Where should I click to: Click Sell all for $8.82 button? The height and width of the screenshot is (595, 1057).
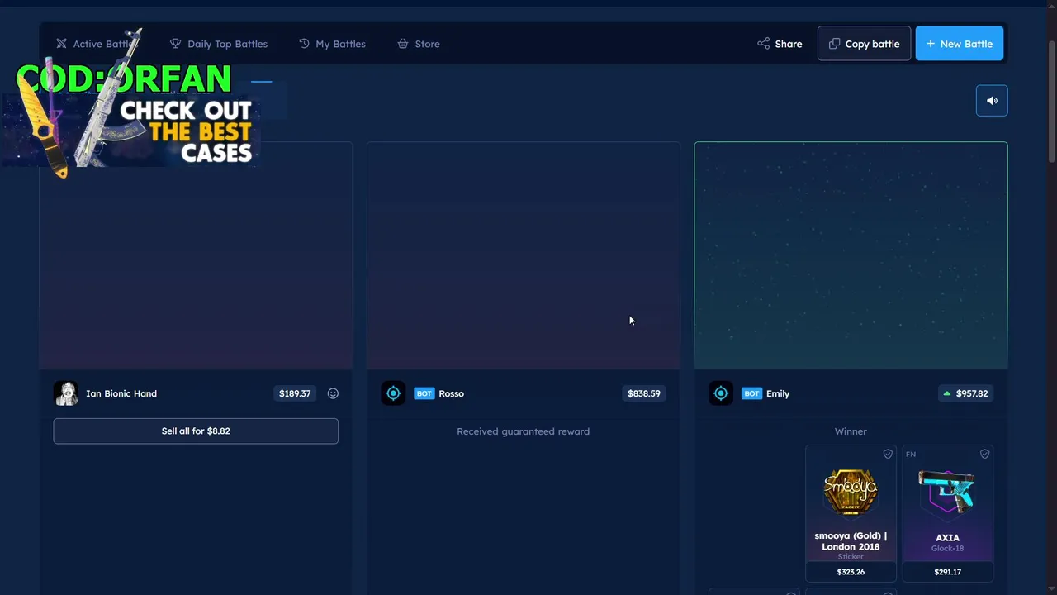196,431
